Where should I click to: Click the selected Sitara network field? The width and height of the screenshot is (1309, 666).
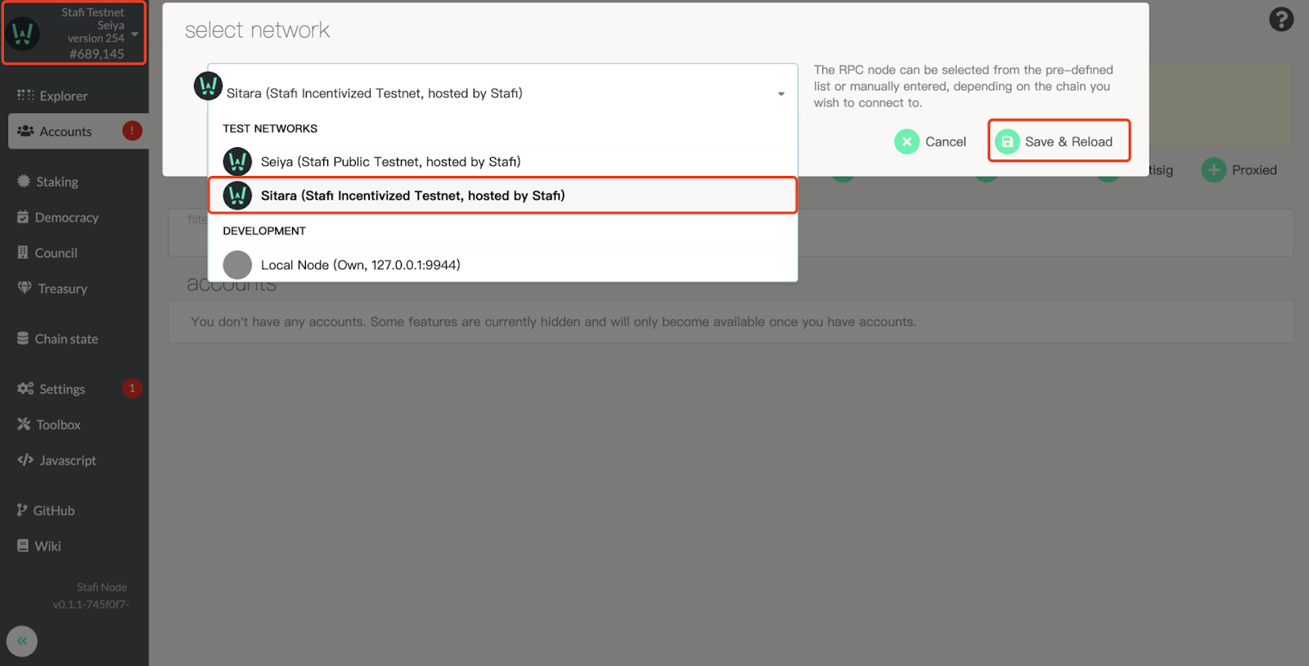502,93
